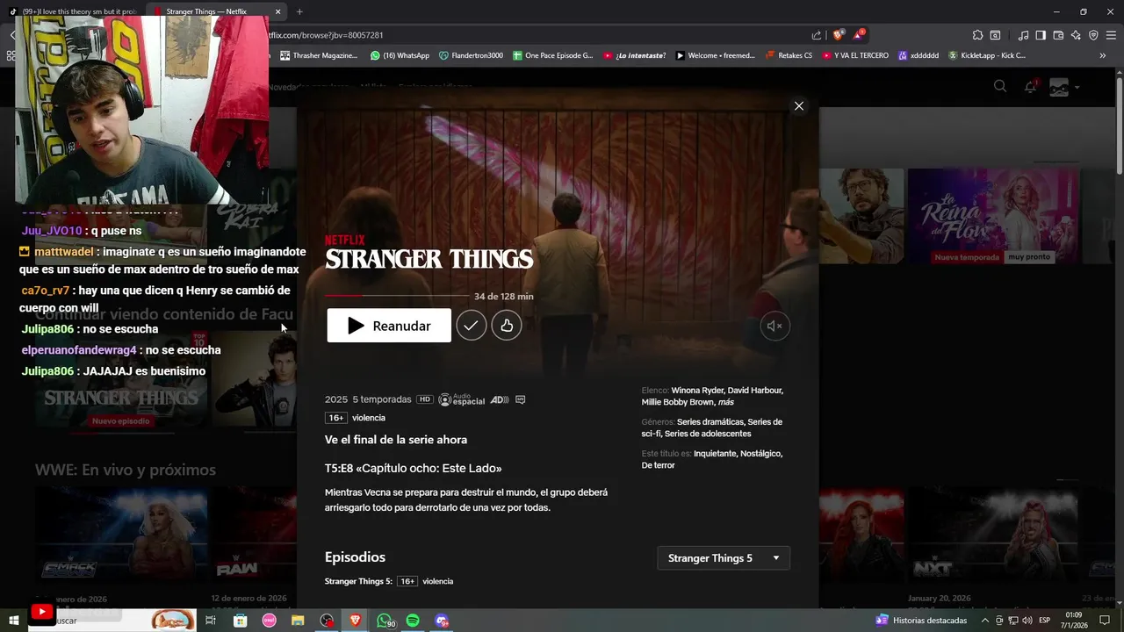The width and height of the screenshot is (1124, 632).
Task: Open File Explorer from the taskbar
Action: coord(298,621)
